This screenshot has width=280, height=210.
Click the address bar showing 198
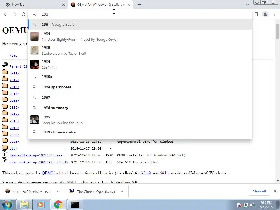click(140, 14)
